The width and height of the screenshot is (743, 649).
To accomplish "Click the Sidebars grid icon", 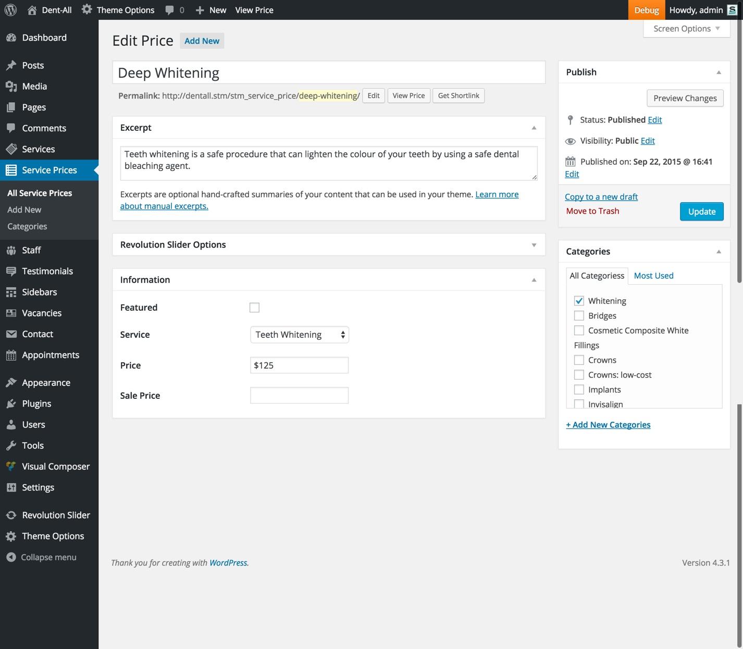I will coord(11,292).
